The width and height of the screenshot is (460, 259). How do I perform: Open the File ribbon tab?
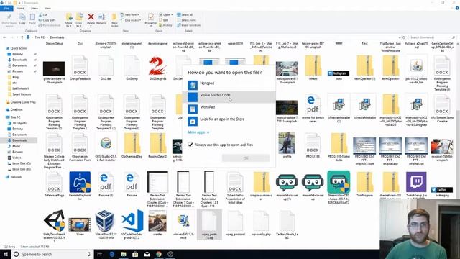tap(6, 8)
